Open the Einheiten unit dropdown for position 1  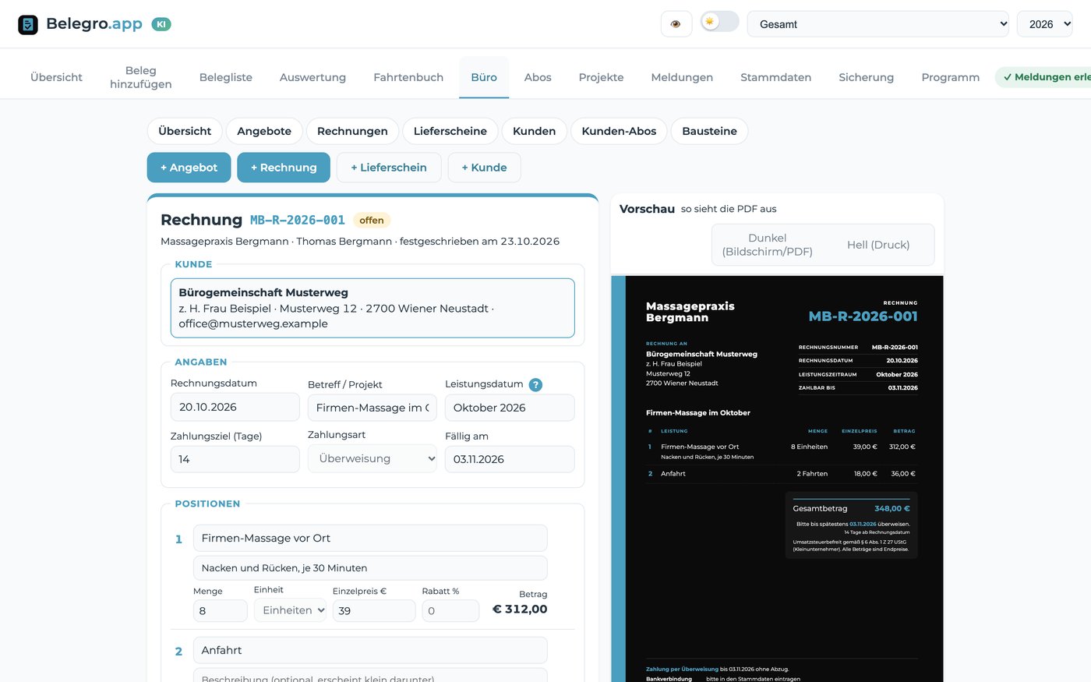pos(290,610)
